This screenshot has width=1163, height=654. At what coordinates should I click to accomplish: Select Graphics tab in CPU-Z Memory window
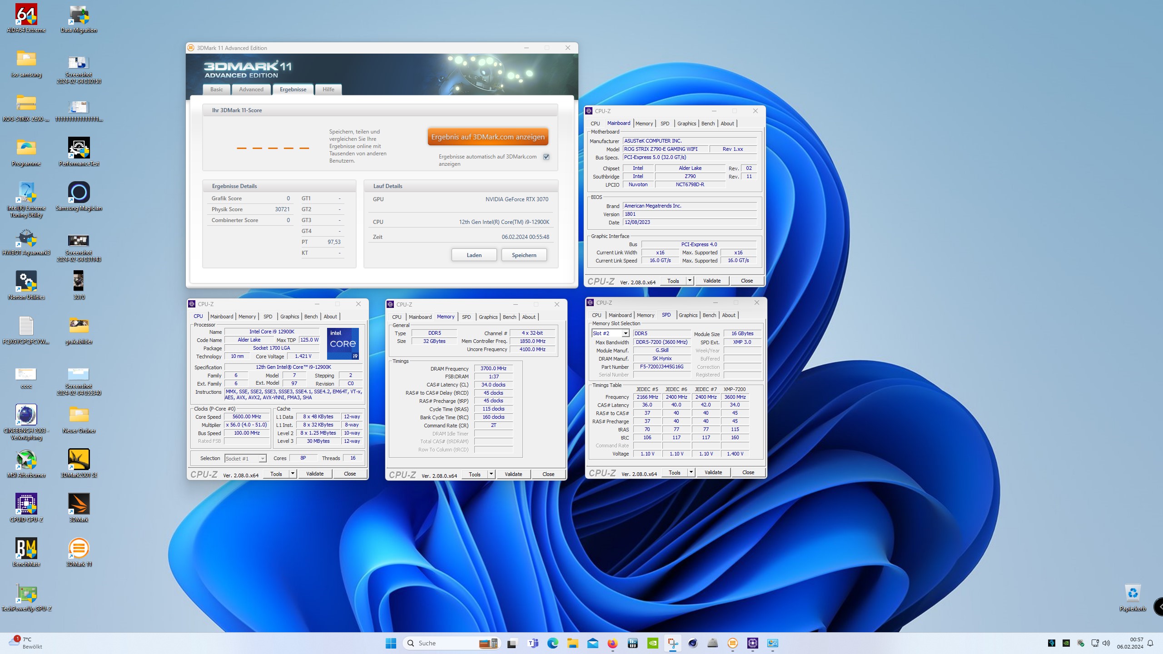coord(488,317)
